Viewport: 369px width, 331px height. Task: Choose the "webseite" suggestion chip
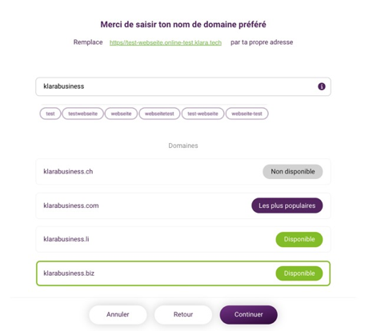pos(121,114)
